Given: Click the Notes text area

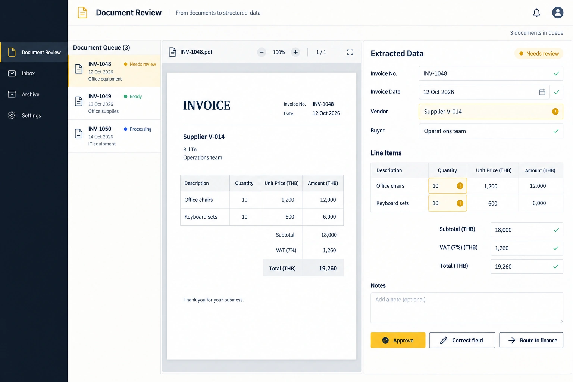Looking at the screenshot, I should coord(467,308).
